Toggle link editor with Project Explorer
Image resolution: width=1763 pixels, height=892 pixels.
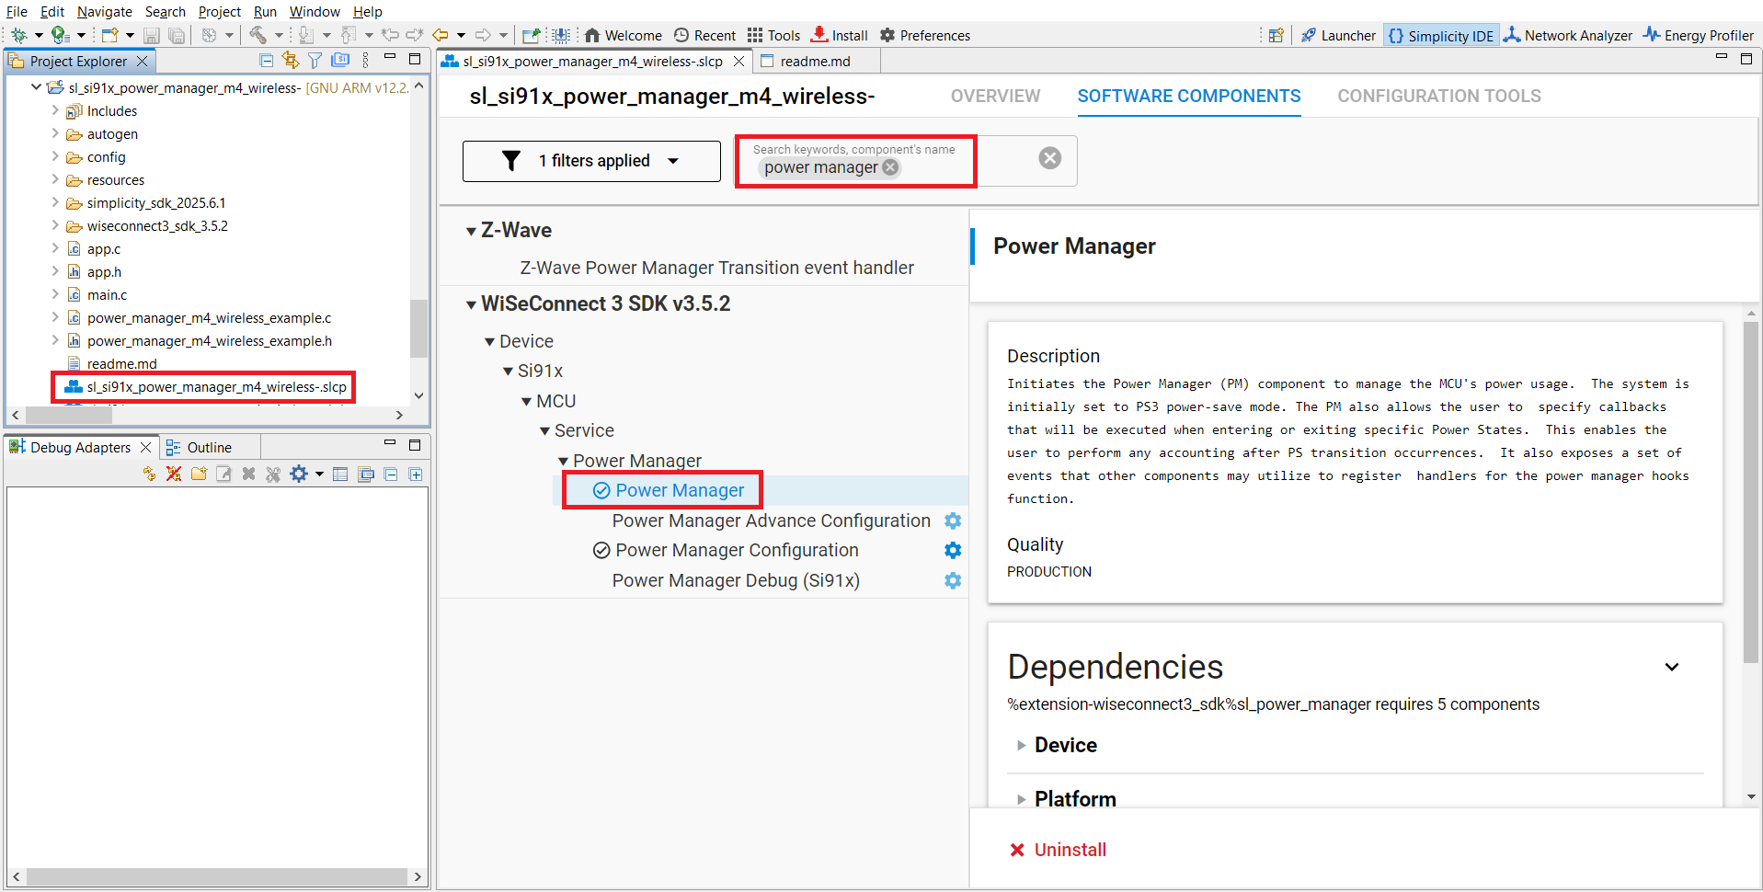[x=290, y=59]
